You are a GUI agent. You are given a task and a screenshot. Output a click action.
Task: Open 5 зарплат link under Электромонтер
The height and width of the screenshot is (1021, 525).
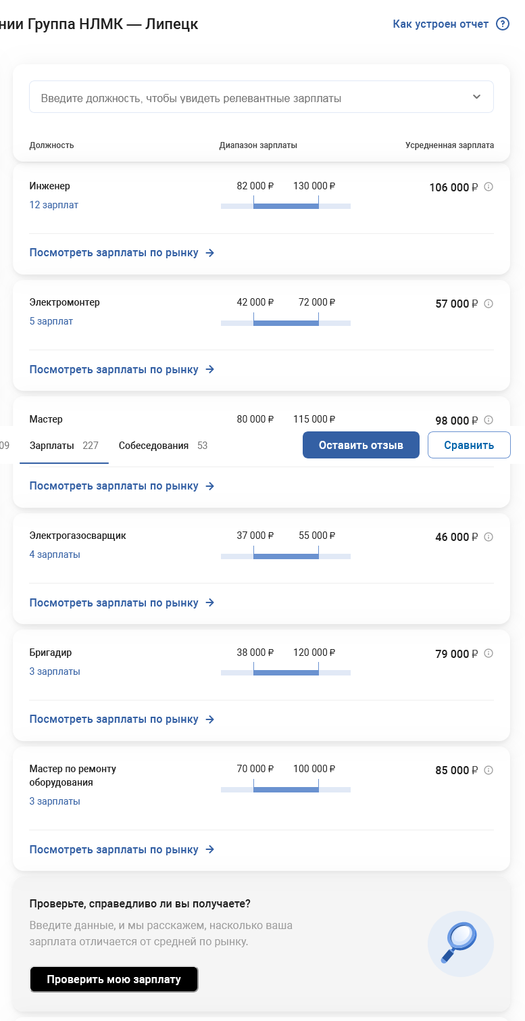click(51, 321)
